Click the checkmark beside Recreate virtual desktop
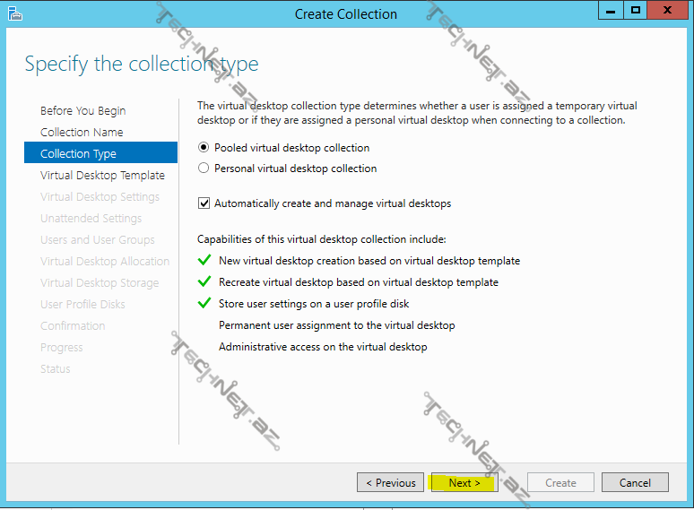This screenshot has width=694, height=510. pos(204,282)
